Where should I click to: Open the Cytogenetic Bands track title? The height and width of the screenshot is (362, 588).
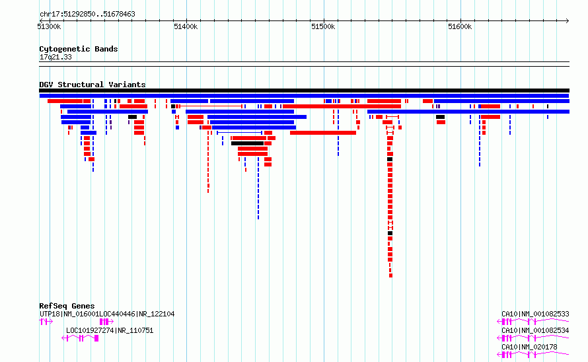click(x=79, y=49)
